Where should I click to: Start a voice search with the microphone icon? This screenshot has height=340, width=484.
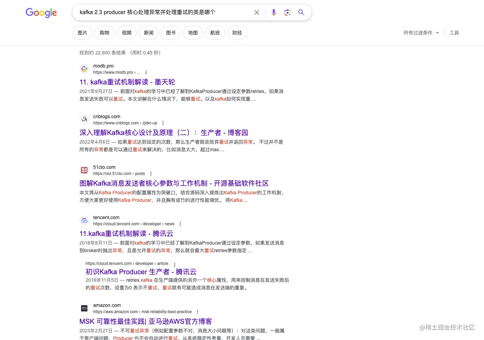tap(274, 12)
